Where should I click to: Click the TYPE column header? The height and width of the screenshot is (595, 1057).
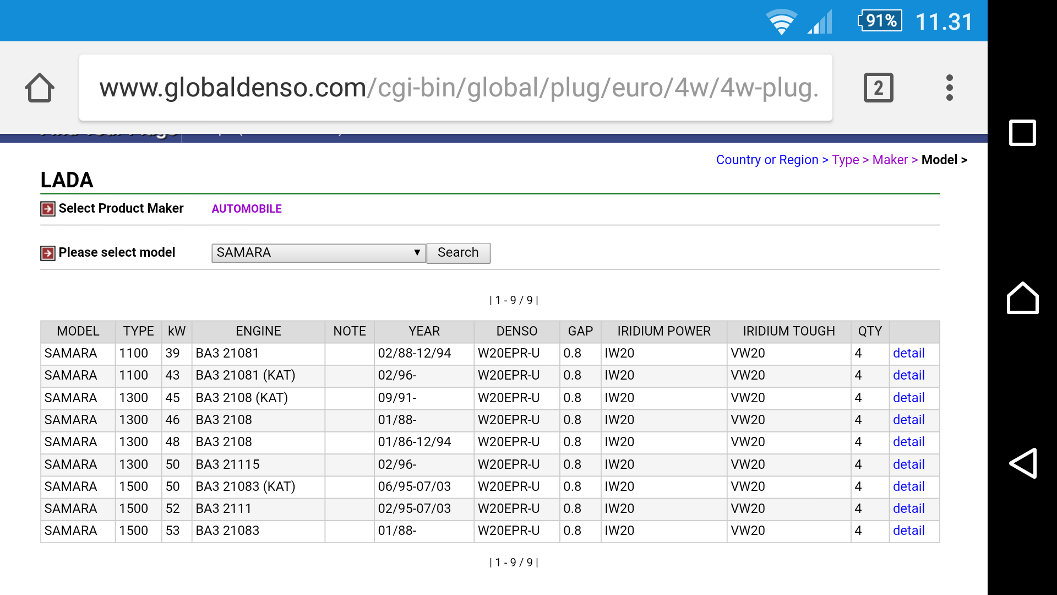(138, 331)
